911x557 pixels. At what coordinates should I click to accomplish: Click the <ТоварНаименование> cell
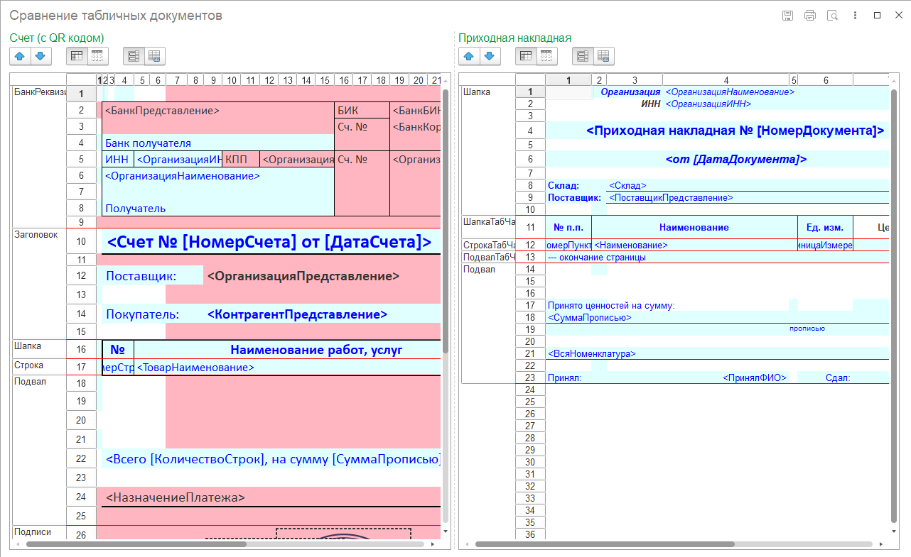(287, 368)
